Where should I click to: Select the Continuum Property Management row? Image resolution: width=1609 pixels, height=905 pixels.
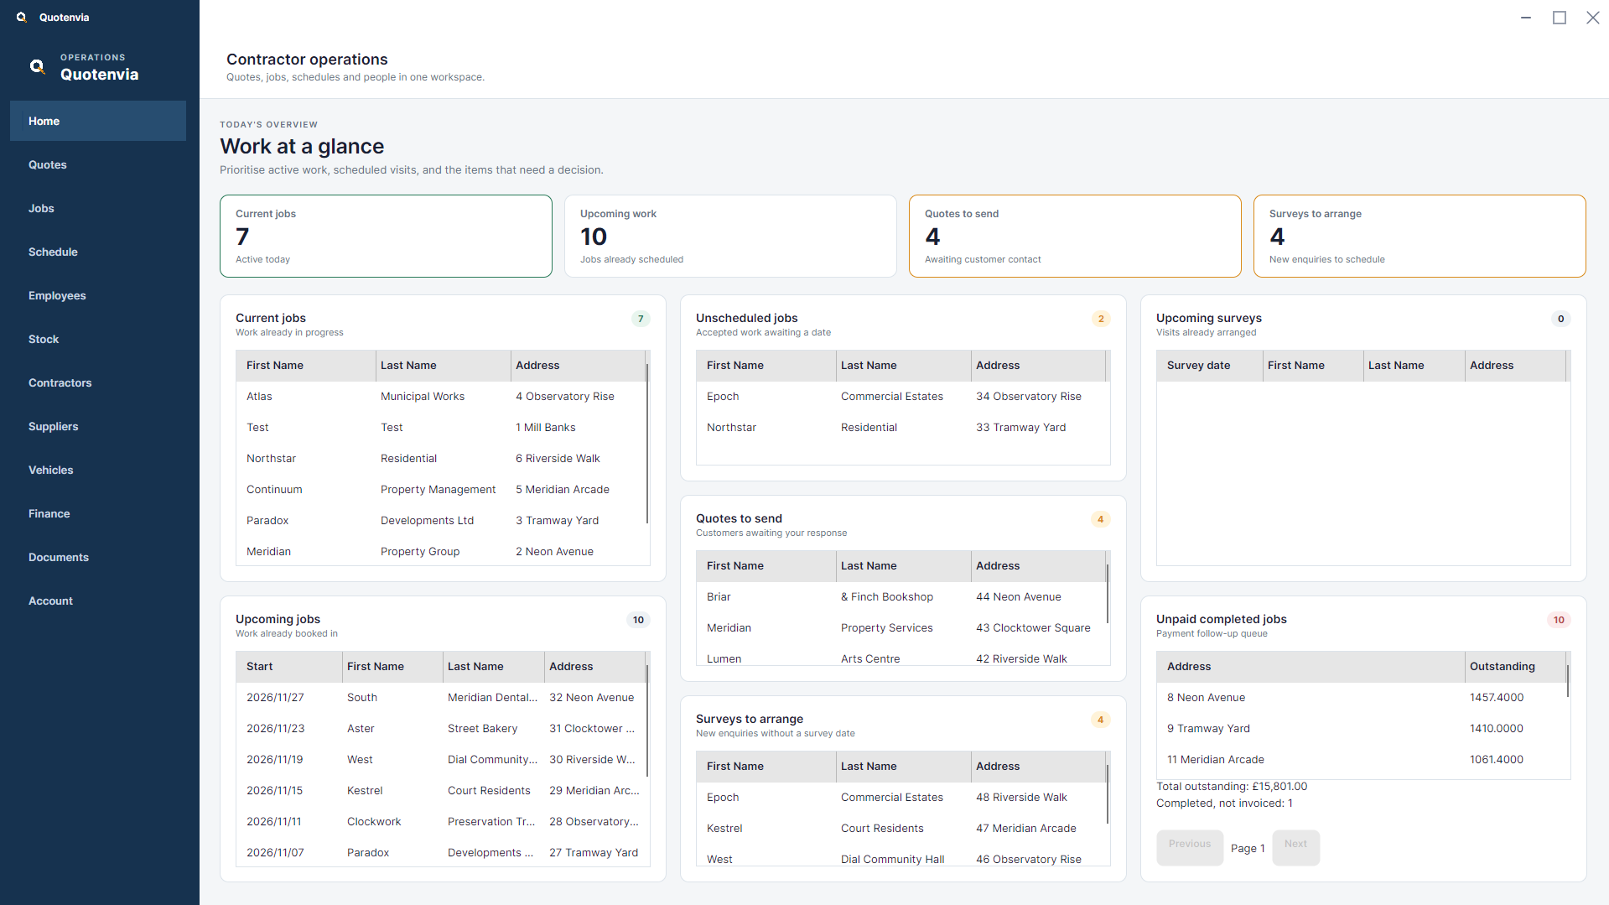tap(441, 489)
